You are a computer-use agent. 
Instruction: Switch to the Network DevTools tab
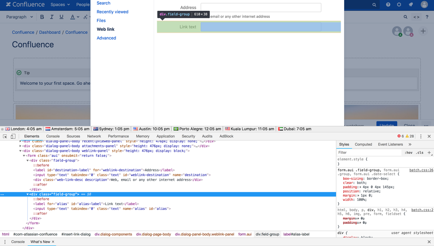pos(94,136)
